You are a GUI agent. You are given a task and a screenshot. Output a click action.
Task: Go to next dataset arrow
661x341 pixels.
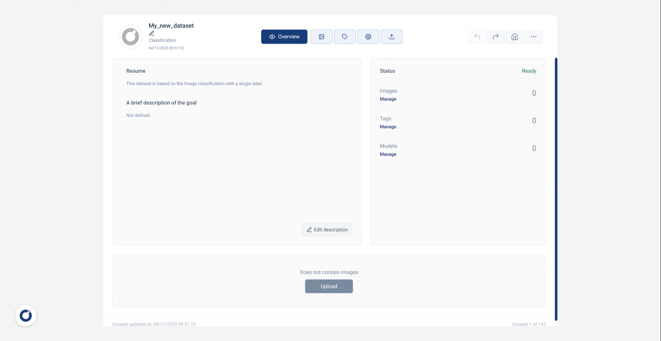point(496,37)
